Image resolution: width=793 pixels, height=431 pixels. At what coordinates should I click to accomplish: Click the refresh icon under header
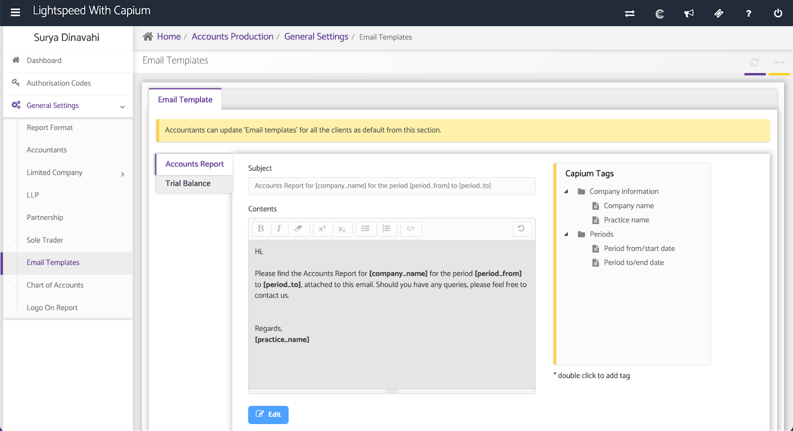[754, 62]
